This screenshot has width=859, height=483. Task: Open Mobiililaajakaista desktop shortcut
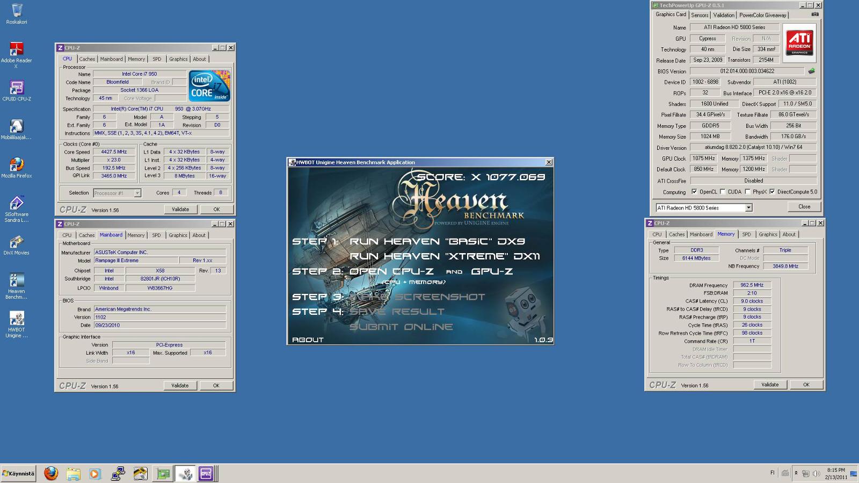click(x=16, y=129)
